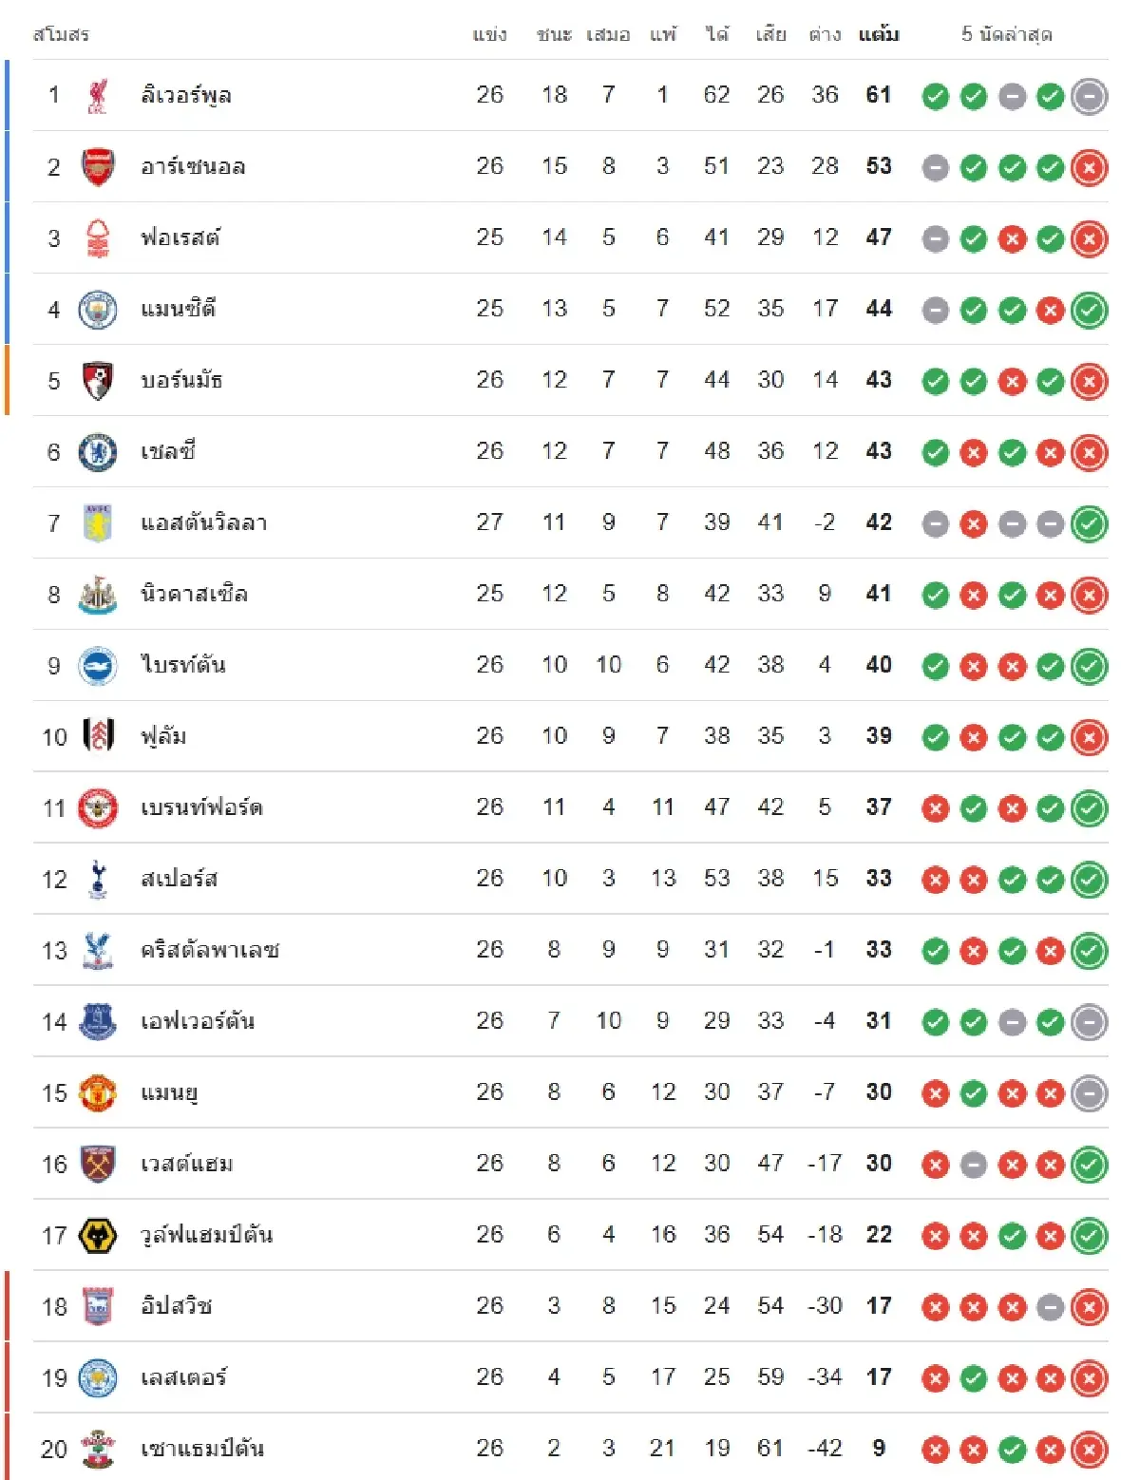
Task: Open the บอร์นมัธ team name link
Action: pyautogui.click(x=181, y=380)
